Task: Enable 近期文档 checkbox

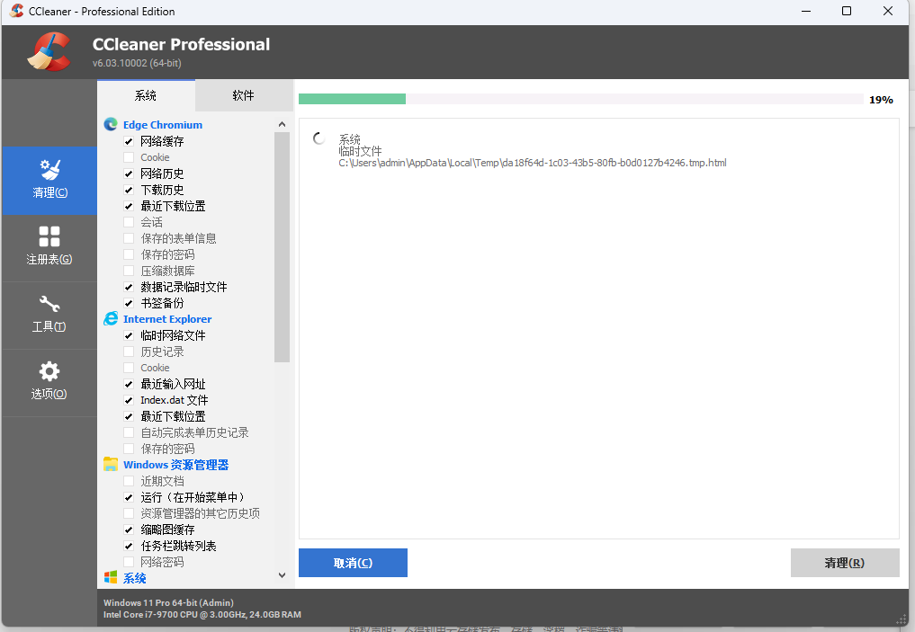Action: point(129,481)
